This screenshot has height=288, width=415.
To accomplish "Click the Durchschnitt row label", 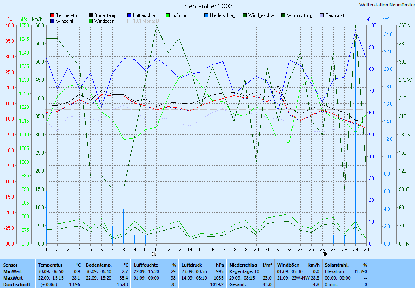I will [x=17, y=285].
